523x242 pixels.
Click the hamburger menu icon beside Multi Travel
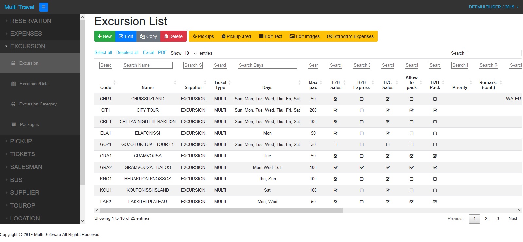[x=44, y=7]
